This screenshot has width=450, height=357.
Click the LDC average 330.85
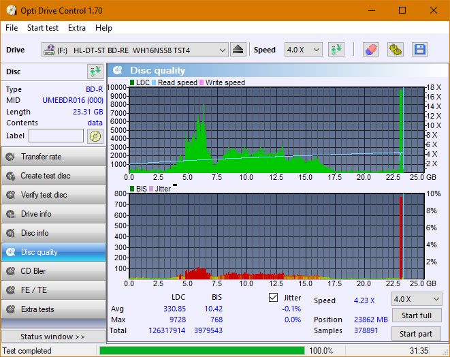pyautogui.click(x=174, y=309)
